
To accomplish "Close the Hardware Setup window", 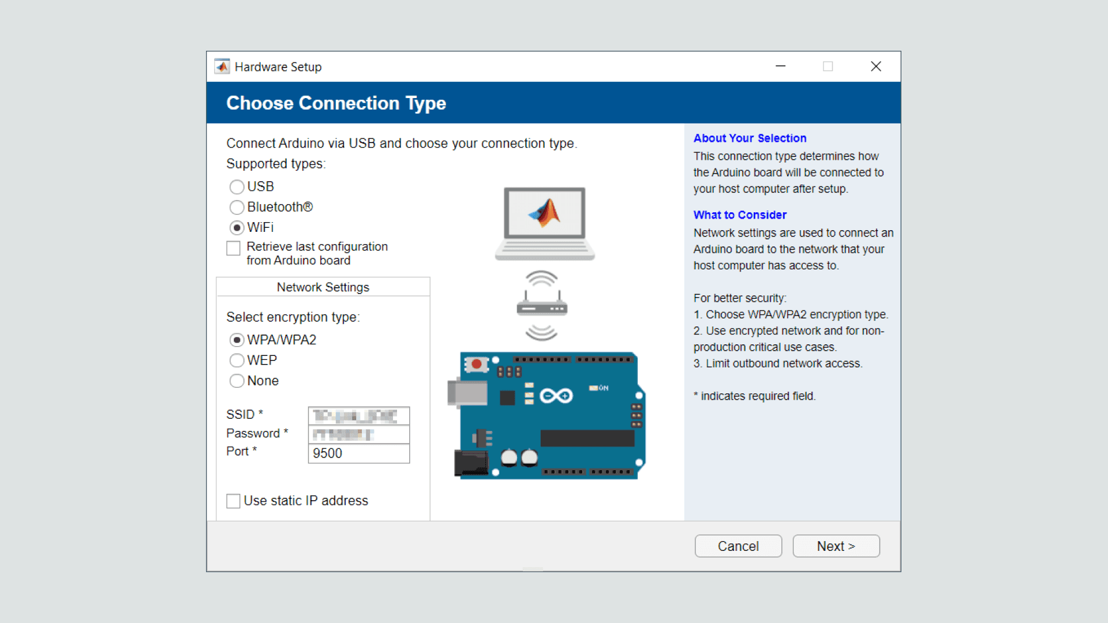I will tap(875, 66).
